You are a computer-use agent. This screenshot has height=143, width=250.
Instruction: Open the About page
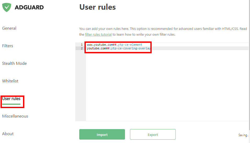pos(8,134)
